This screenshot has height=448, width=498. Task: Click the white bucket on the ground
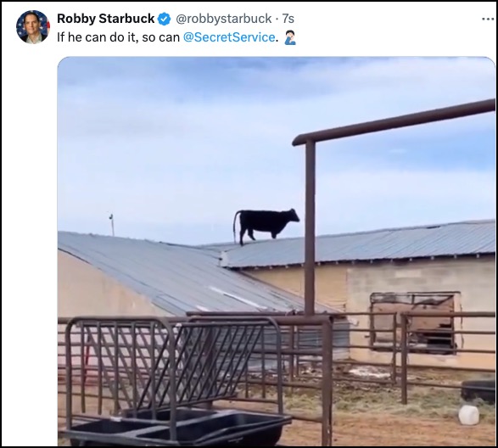[469, 415]
